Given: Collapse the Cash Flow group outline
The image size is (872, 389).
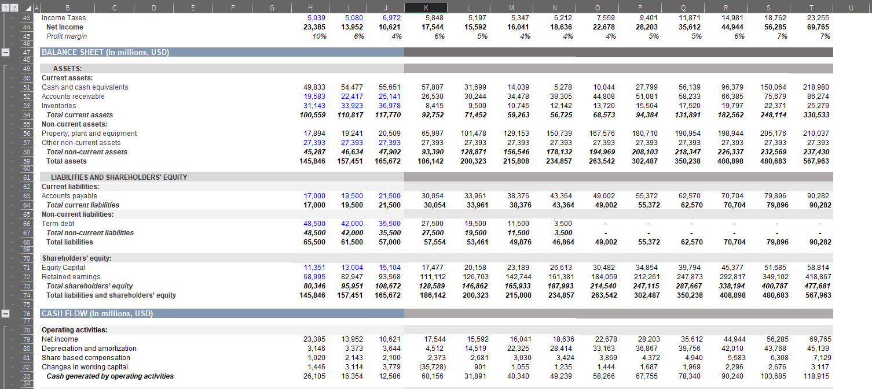Looking at the screenshot, I should point(5,314).
